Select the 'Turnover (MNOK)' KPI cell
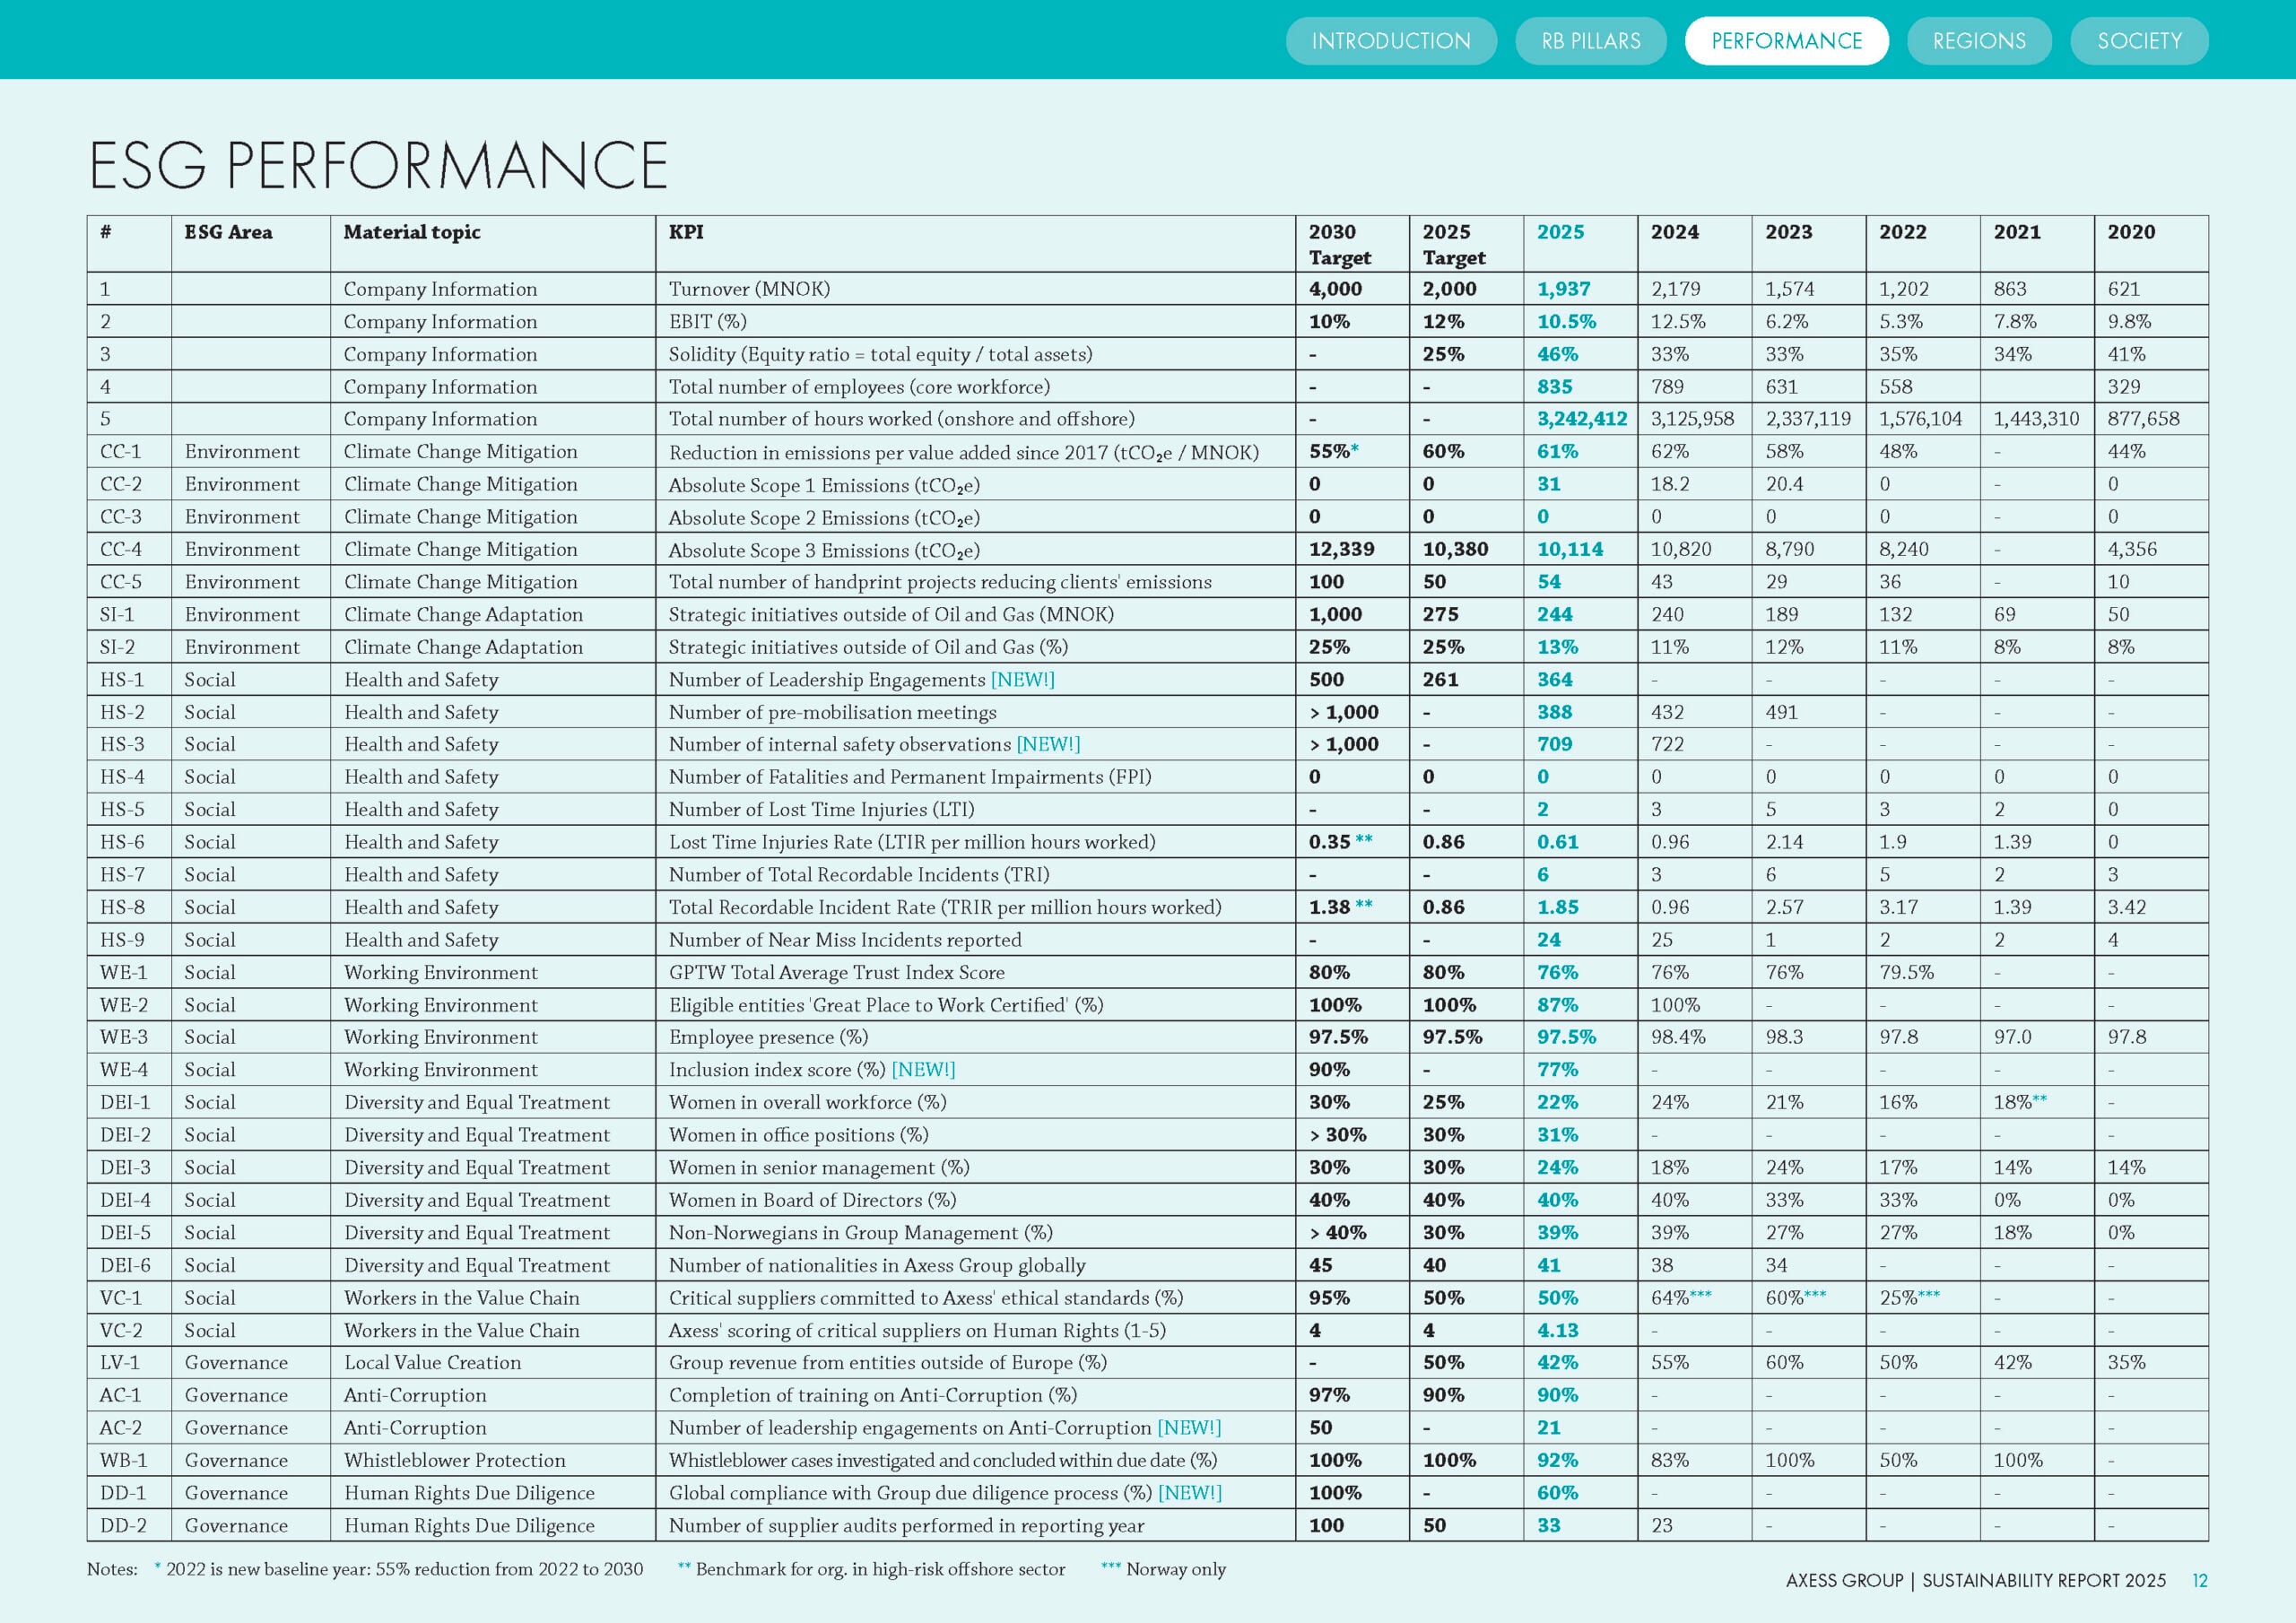 tap(749, 289)
